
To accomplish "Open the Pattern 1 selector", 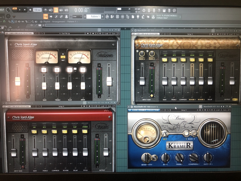I will click(x=93, y=17).
